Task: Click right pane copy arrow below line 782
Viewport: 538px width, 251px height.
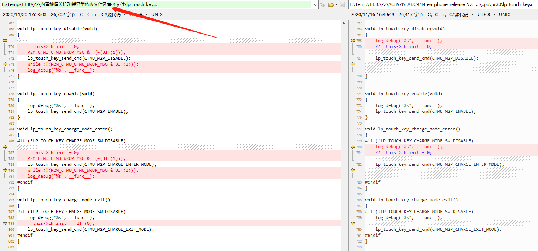Action: point(353,170)
